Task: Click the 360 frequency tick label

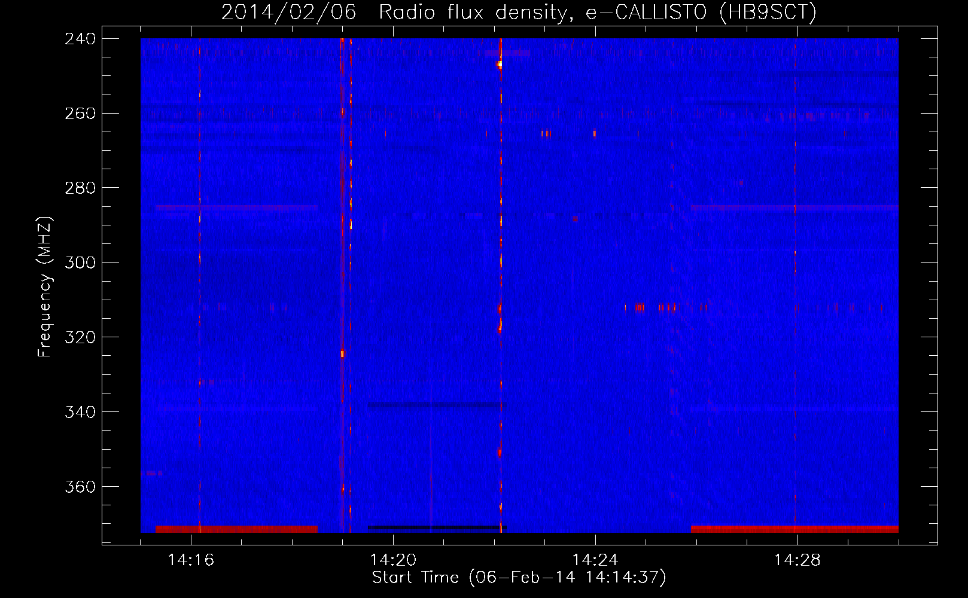Action: pos(80,487)
